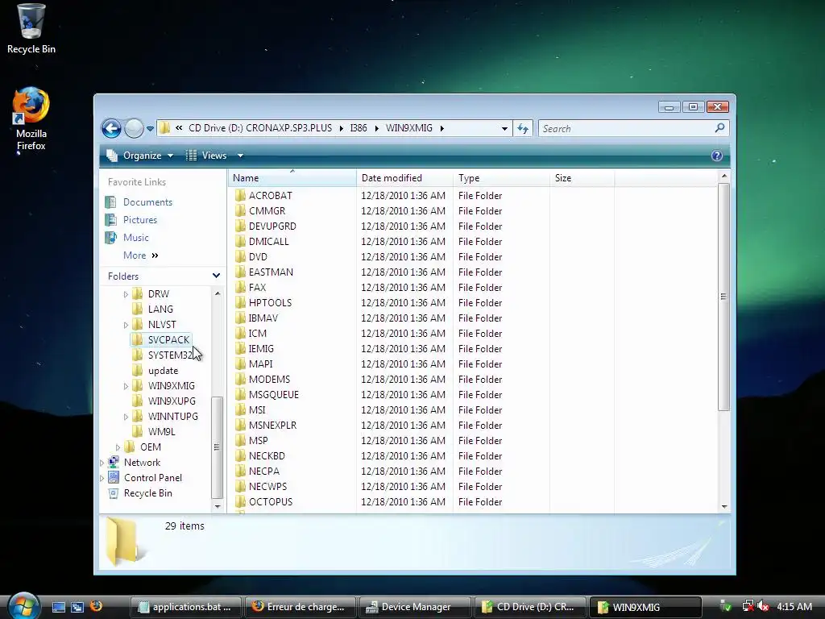Launch Mozilla Firefox from the desktop
825x619 pixels.
point(31,119)
